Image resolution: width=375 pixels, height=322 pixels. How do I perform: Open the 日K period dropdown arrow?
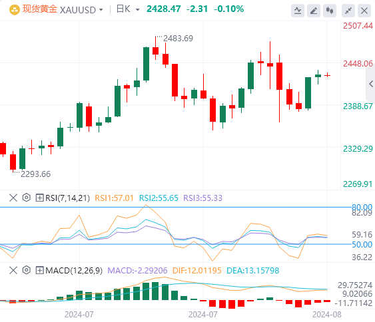coord(137,10)
